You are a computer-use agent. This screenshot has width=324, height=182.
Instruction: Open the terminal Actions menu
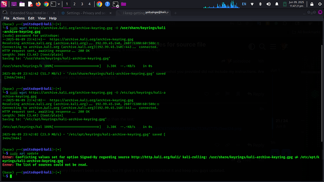click(x=19, y=18)
